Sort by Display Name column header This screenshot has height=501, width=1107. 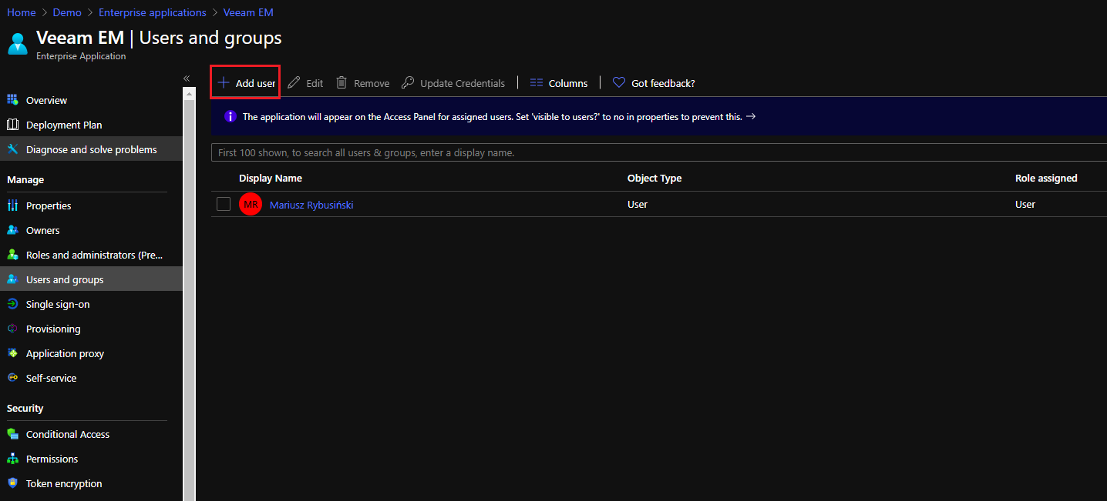pos(271,178)
